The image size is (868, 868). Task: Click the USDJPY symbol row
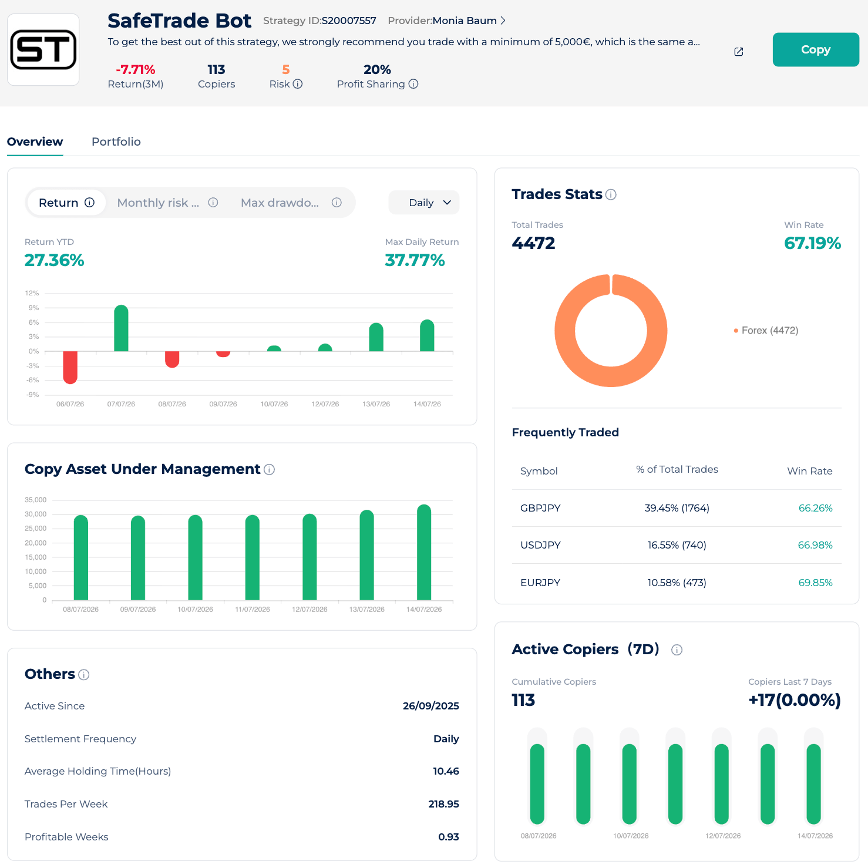677,545
